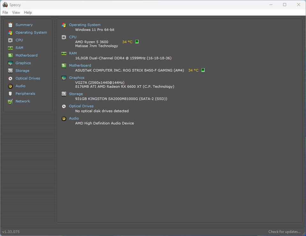Click the Peripherals mouse icon in sidebar

tap(11, 94)
